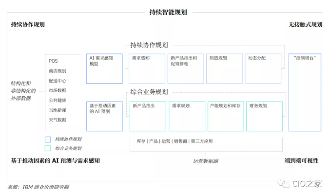
Task: Click the blue legend swatch for 持续协作规划
Action: [x=48, y=139]
